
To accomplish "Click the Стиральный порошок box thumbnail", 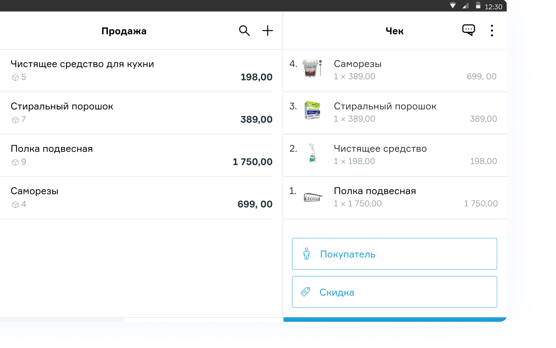I will click(x=312, y=111).
